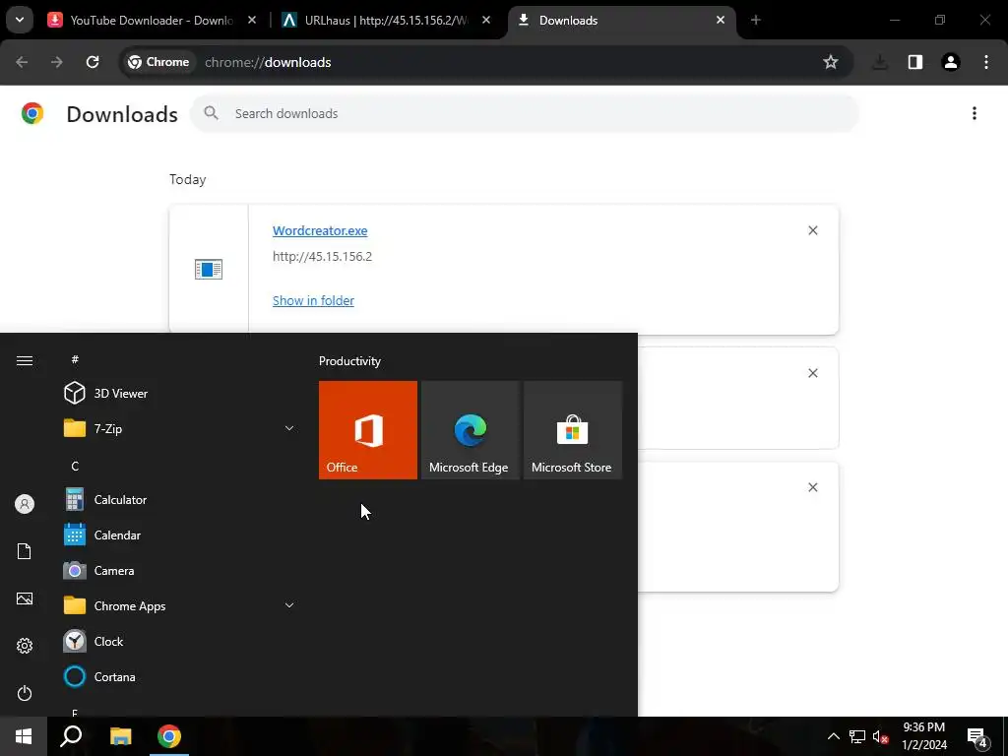Click Show in folder for Wordcreator.exe
The height and width of the screenshot is (756, 1008).
[x=313, y=301]
